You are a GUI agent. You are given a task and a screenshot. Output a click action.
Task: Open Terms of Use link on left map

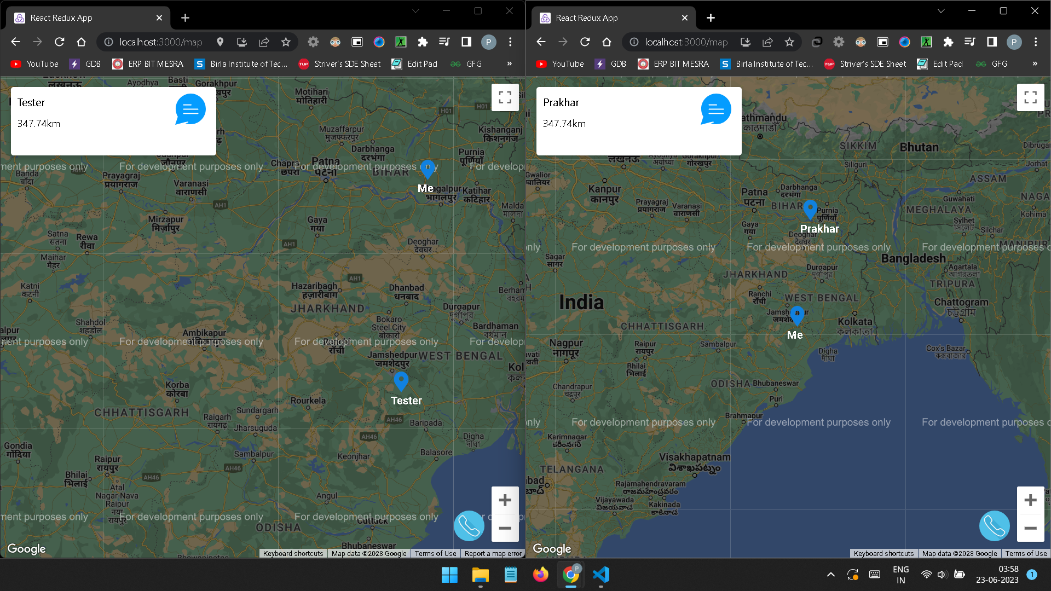point(435,554)
